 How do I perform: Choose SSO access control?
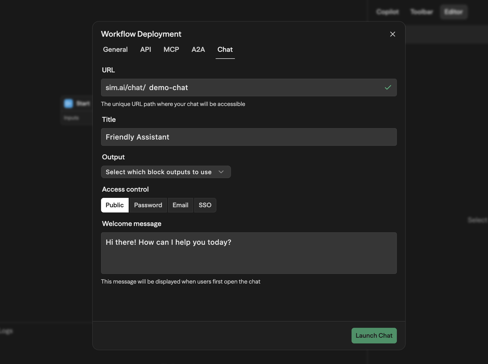coord(205,205)
